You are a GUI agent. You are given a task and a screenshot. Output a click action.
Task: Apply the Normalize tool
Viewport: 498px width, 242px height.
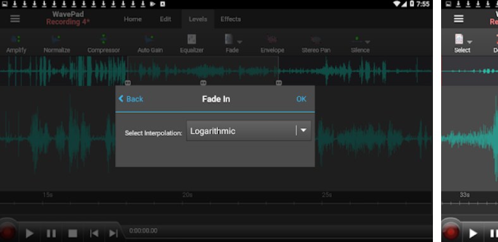[57, 44]
